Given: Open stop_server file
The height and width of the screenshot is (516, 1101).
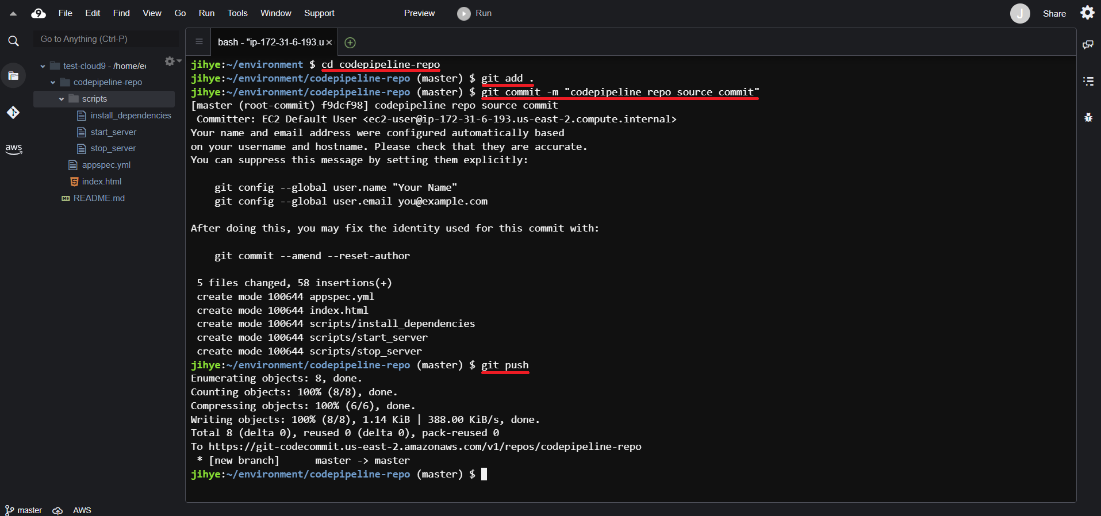Looking at the screenshot, I should click(x=113, y=148).
